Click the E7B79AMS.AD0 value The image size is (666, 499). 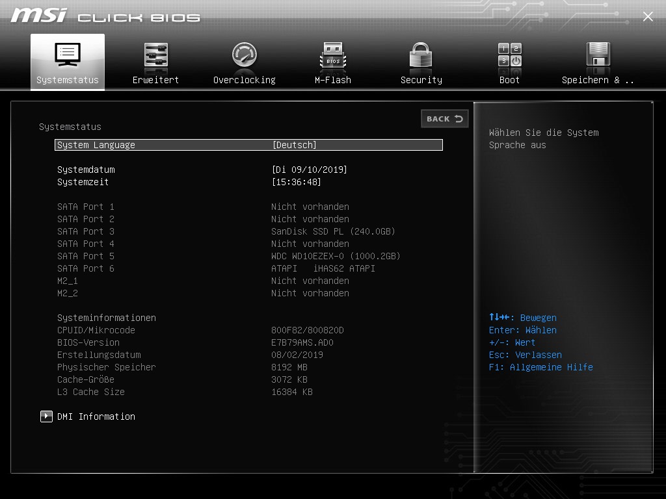pyautogui.click(x=302, y=342)
